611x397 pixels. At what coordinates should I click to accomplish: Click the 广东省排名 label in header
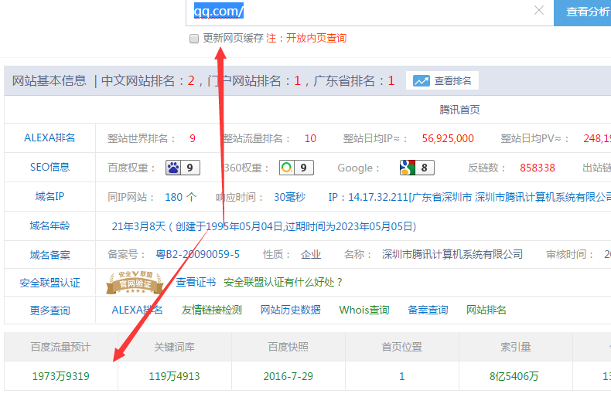coord(343,81)
